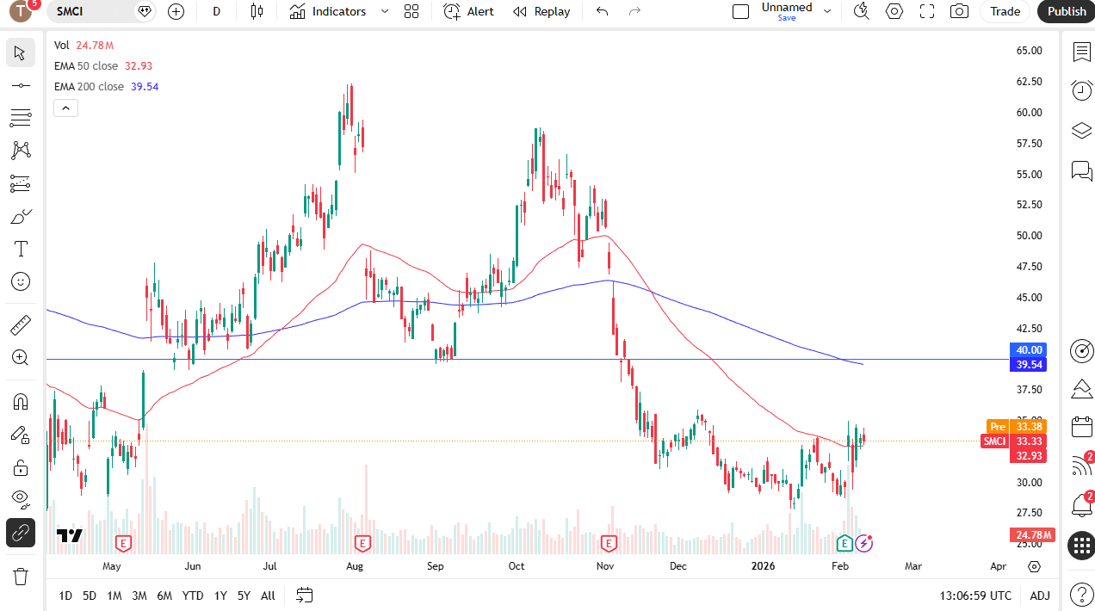
Task: Open the indicator templates grid icon
Action: 411,11
